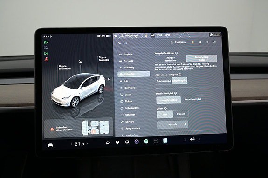Screen dimensions: 268x178
Task: Open the all apps three-dots icon
Action: pos(156,141)
